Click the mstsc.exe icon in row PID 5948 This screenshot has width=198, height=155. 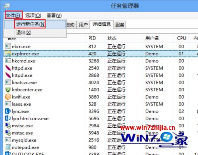[8, 133]
